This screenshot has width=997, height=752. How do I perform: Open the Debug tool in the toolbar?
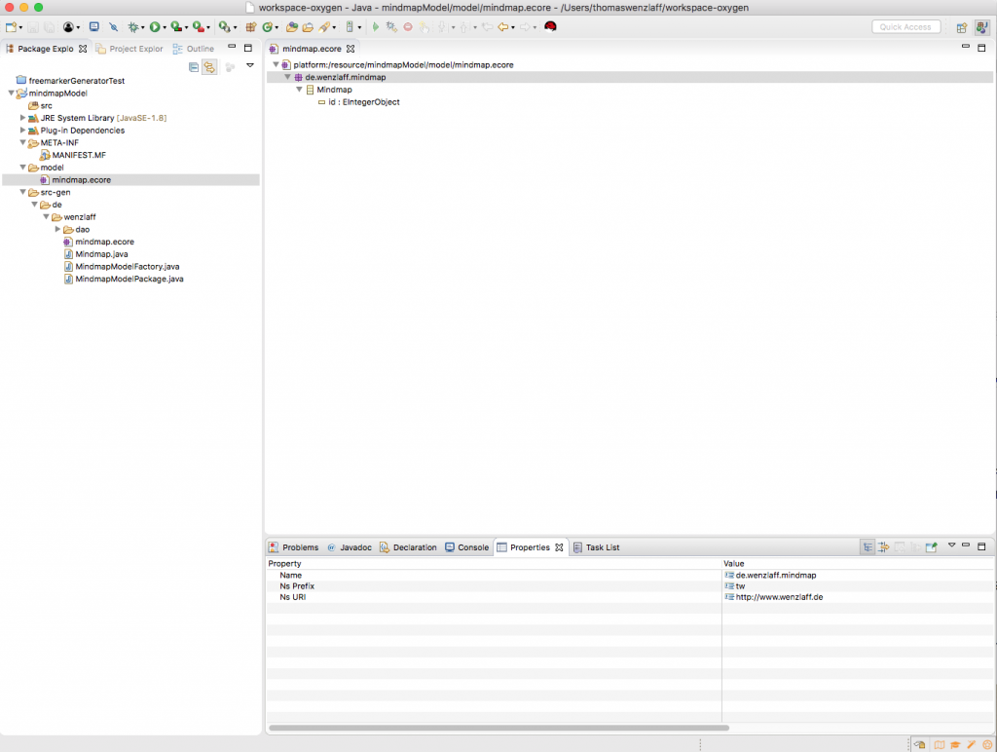pos(131,27)
